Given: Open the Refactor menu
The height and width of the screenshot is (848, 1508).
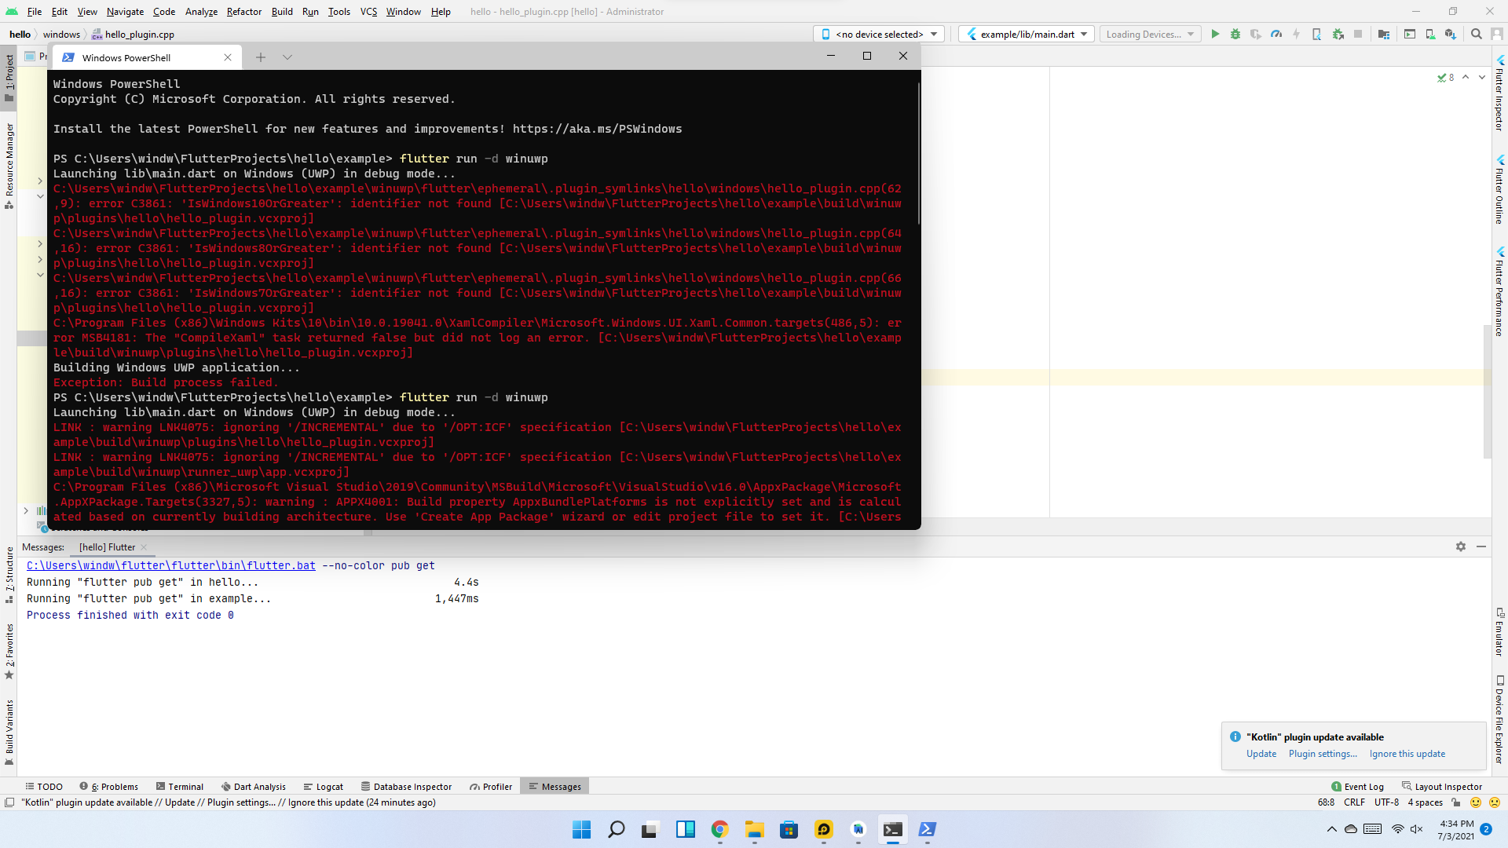Looking at the screenshot, I should [243, 12].
